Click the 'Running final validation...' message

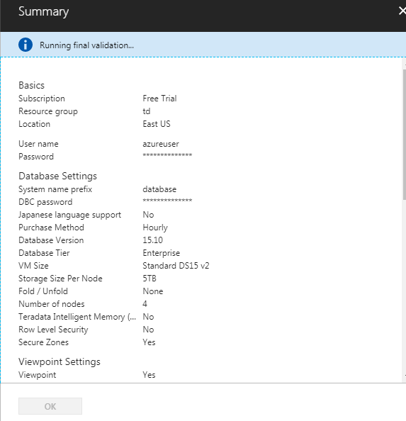[86, 45]
